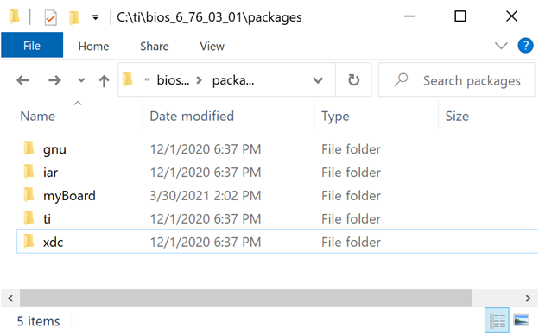Viewport: 539px width, 334px height.
Task: Open the Customize Quick Access Toolbar dropdown
Action: tap(95, 17)
